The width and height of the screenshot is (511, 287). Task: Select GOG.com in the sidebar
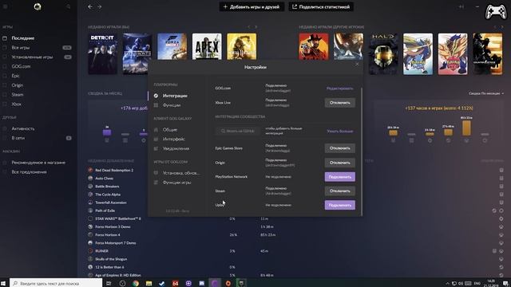pyautogui.click(x=21, y=66)
